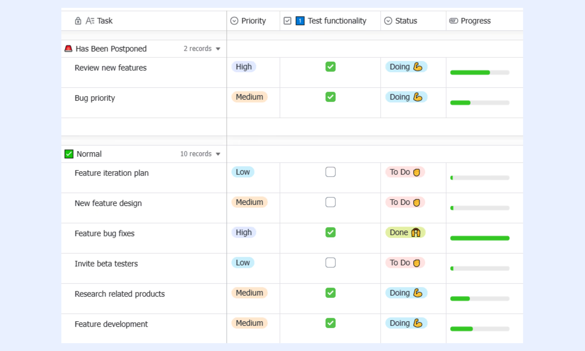
Task: Click the Status column circle icon
Action: 388,21
